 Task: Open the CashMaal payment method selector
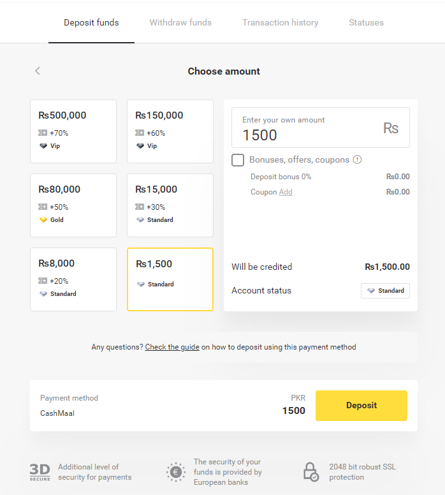coord(57,413)
